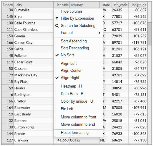Click zip code 77801
Viewport: 153px width, 146px height.
coord(120,17)
